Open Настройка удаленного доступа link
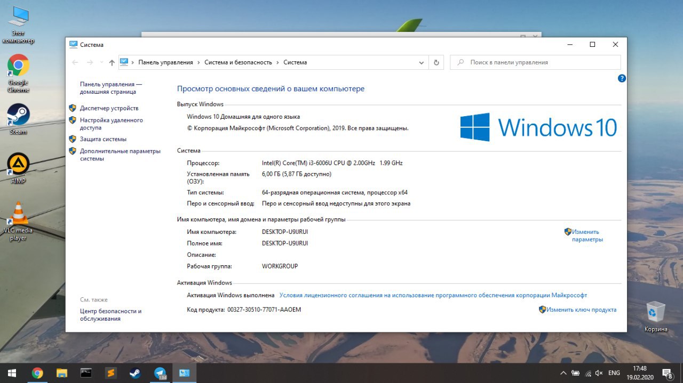The image size is (683, 383). pyautogui.click(x=112, y=124)
